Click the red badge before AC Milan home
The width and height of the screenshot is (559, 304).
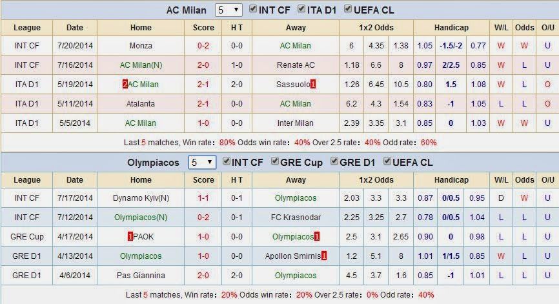(125, 85)
